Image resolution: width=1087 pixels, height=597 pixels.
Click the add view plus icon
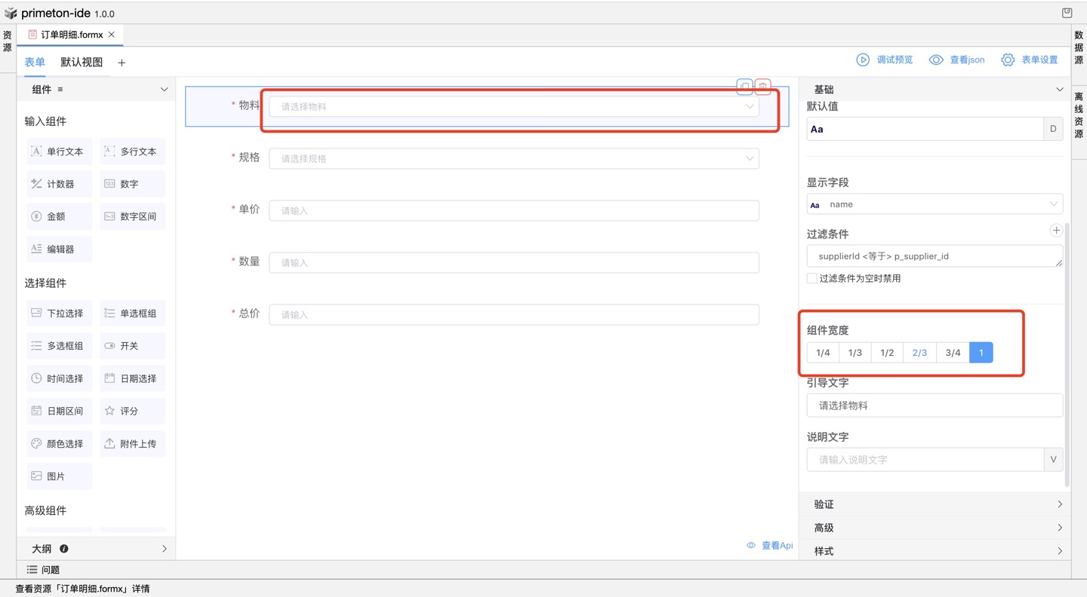point(122,63)
